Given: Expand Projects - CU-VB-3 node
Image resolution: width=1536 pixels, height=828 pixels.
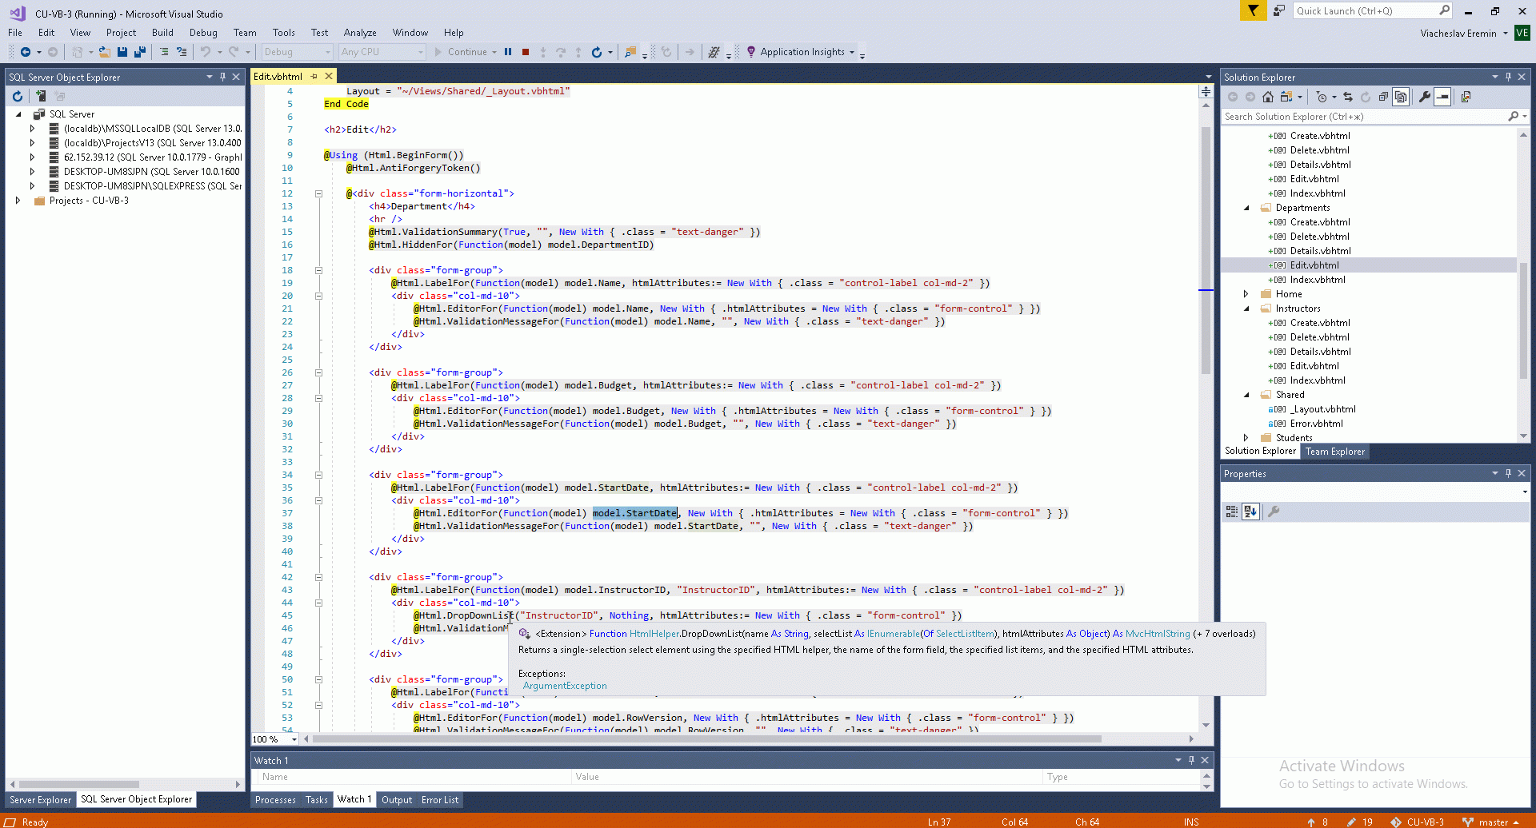Looking at the screenshot, I should (x=18, y=201).
